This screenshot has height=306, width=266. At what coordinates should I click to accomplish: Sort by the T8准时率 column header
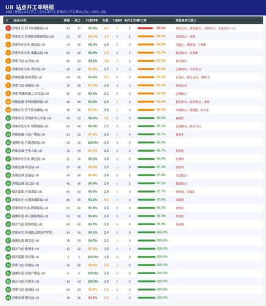[x=92, y=20]
